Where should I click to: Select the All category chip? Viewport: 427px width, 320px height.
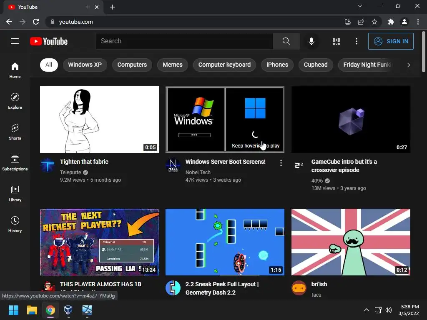(49, 65)
